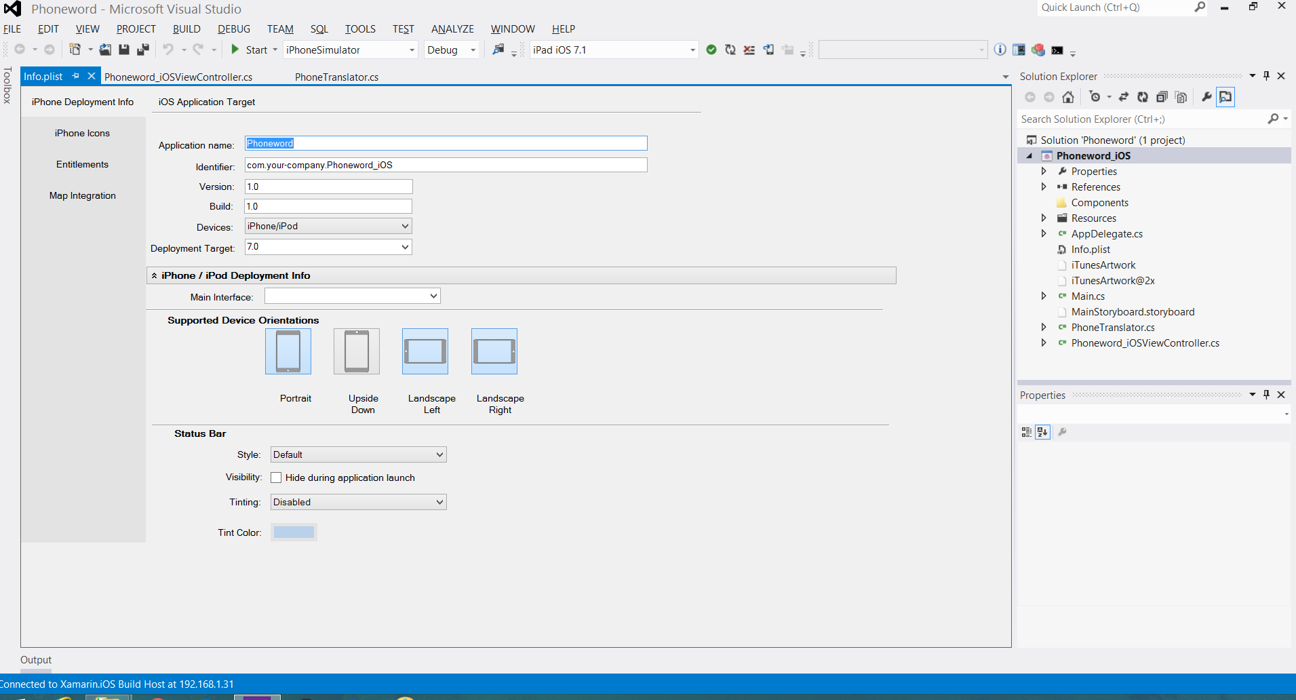Open the BUILD menu
The width and height of the screenshot is (1296, 700).
click(186, 29)
